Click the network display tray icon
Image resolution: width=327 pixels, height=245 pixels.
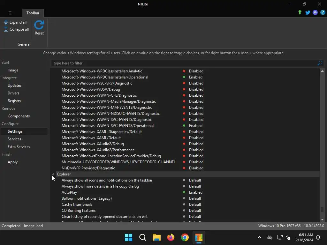coord(280,237)
